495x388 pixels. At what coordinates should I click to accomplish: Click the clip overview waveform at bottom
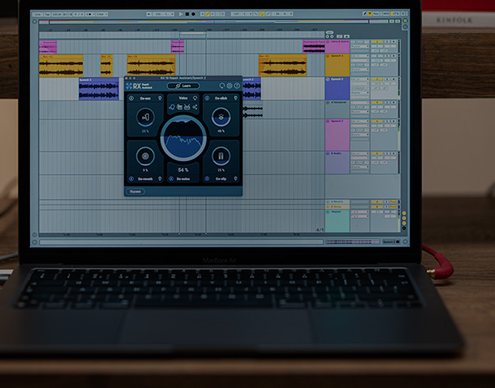[x=353, y=242]
